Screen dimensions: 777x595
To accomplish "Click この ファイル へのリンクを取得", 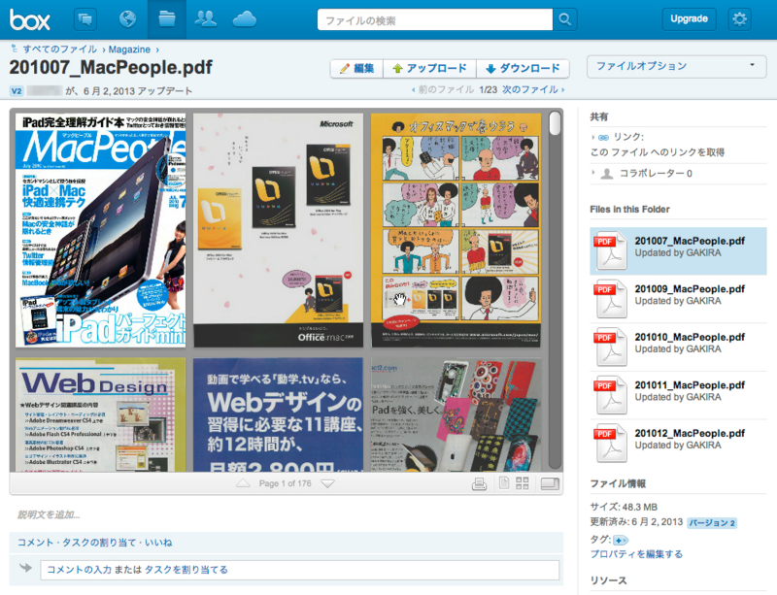I will click(x=658, y=152).
